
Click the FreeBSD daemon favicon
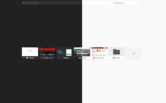94,58
